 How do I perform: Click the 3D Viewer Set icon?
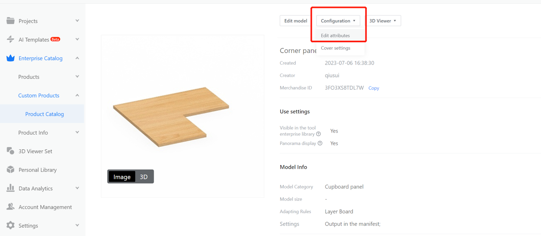10,151
